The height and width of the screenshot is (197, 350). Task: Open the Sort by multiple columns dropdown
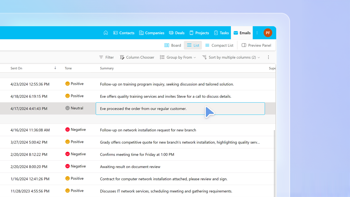click(x=231, y=57)
